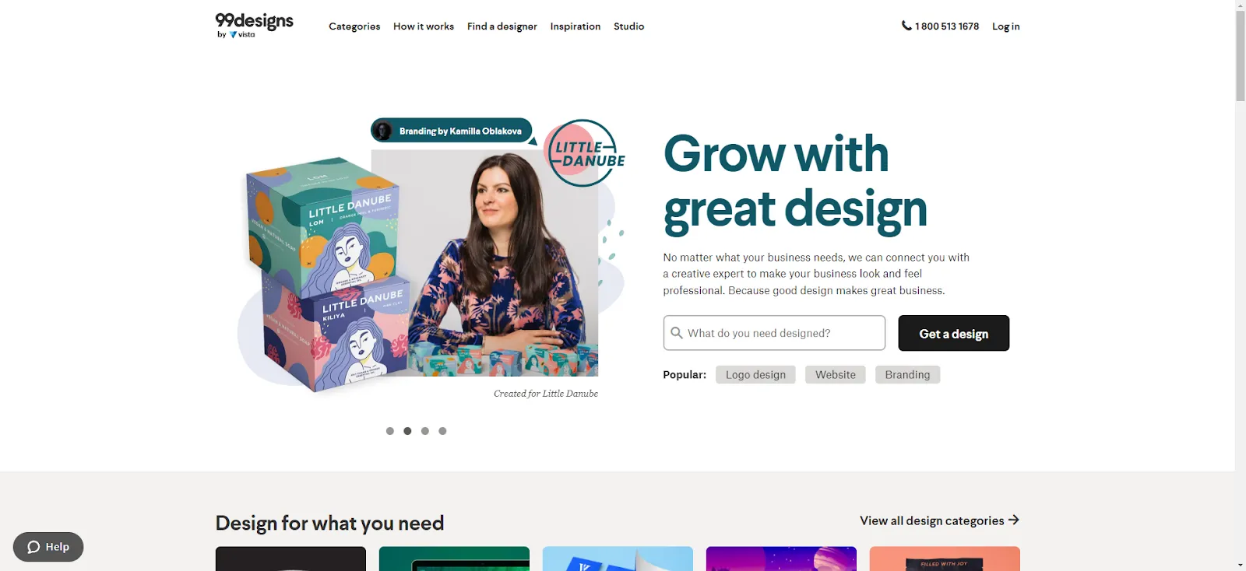Focus the What do you need designed field
This screenshot has height=571, width=1246.
coord(774,333)
